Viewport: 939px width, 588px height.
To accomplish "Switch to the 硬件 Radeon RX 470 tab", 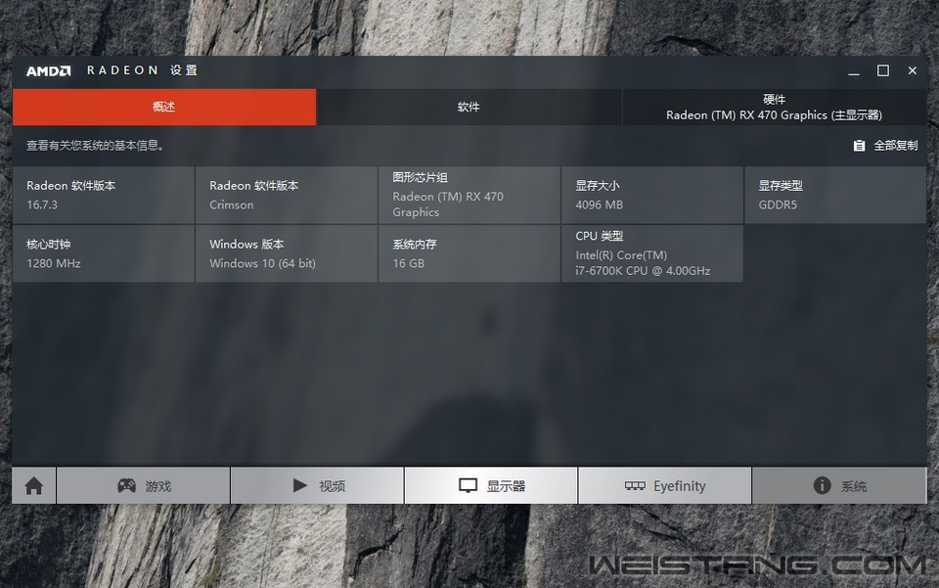I will (x=774, y=108).
